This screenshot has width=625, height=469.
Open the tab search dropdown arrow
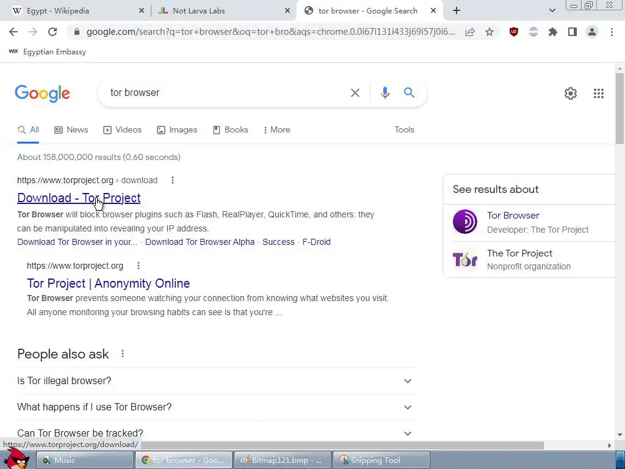[552, 11]
